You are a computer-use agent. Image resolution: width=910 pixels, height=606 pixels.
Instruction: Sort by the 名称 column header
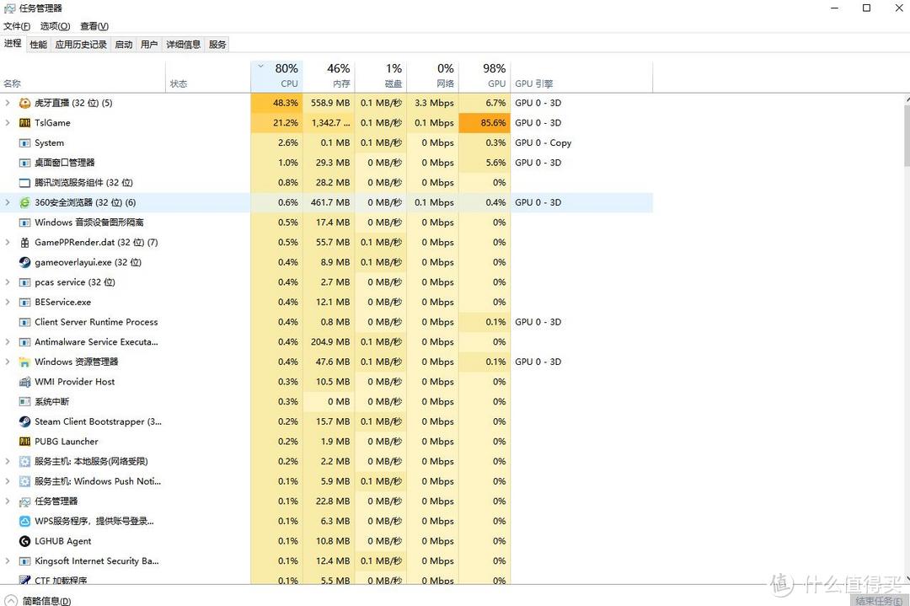click(83, 76)
